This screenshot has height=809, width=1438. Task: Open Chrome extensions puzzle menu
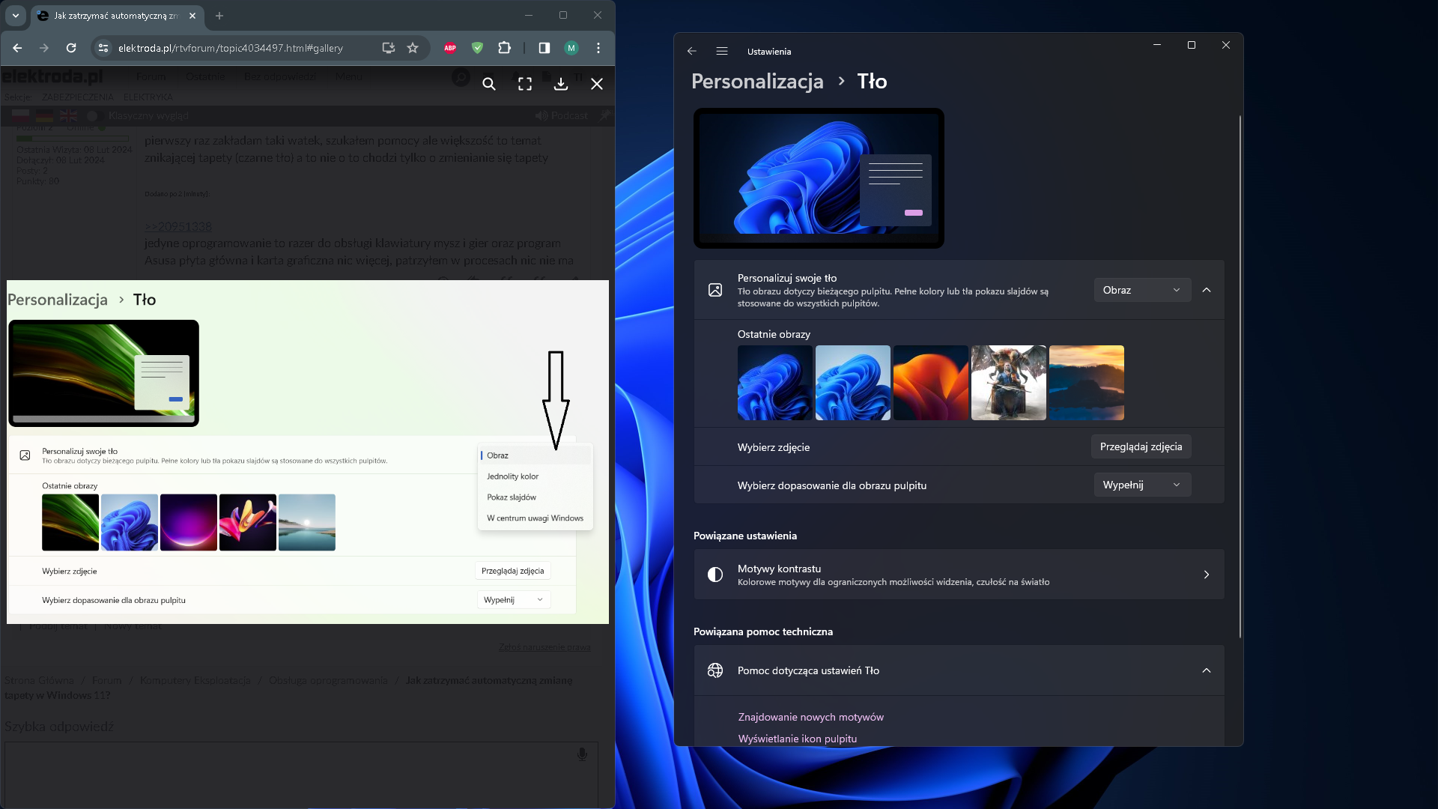504,48
